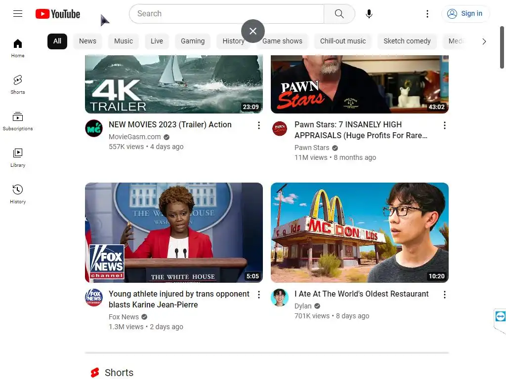The image size is (506, 379).
Task: Show more filter chips with right arrow
Action: (x=484, y=41)
